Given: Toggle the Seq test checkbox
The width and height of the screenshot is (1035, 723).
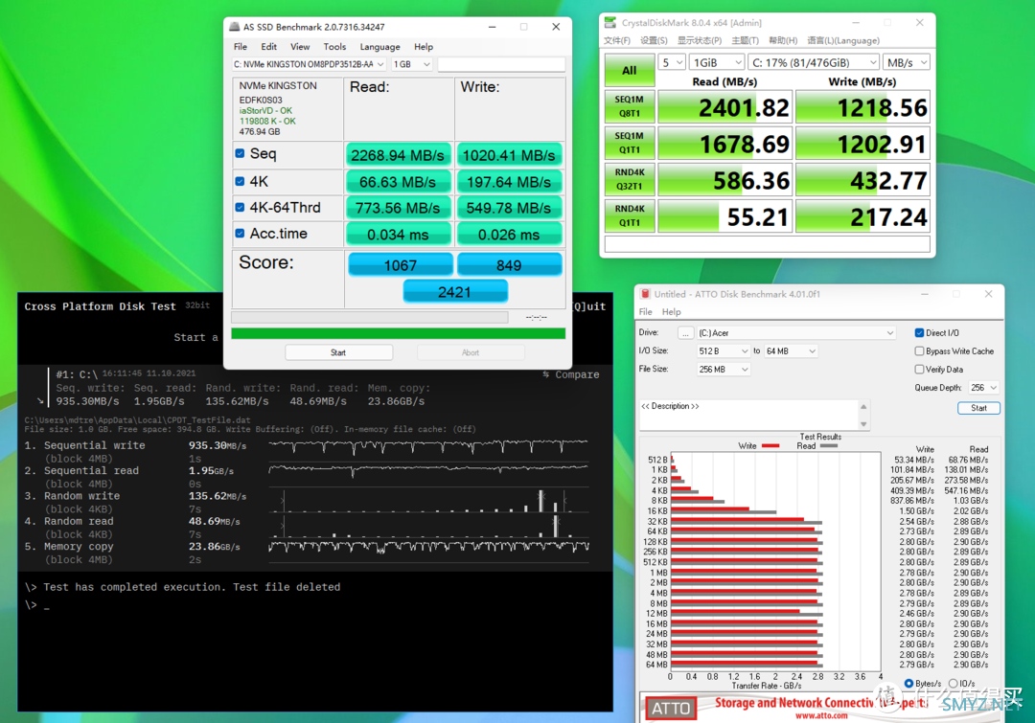Looking at the screenshot, I should click(x=240, y=154).
